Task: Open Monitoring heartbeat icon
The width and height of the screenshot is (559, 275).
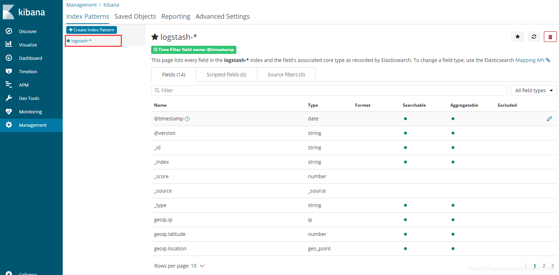Action: 9,111
